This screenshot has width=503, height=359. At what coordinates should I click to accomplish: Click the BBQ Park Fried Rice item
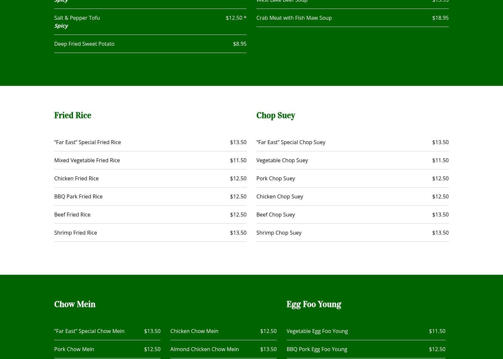point(78,196)
